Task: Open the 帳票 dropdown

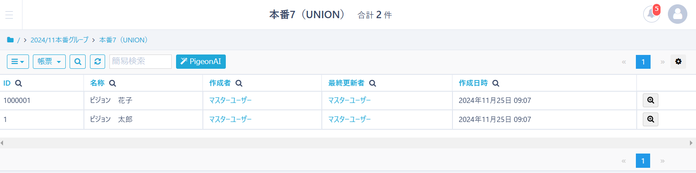Action: point(49,61)
